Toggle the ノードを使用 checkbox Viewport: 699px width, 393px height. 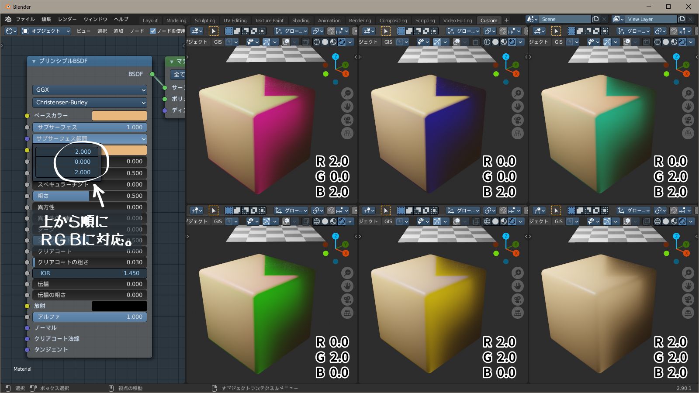point(153,31)
